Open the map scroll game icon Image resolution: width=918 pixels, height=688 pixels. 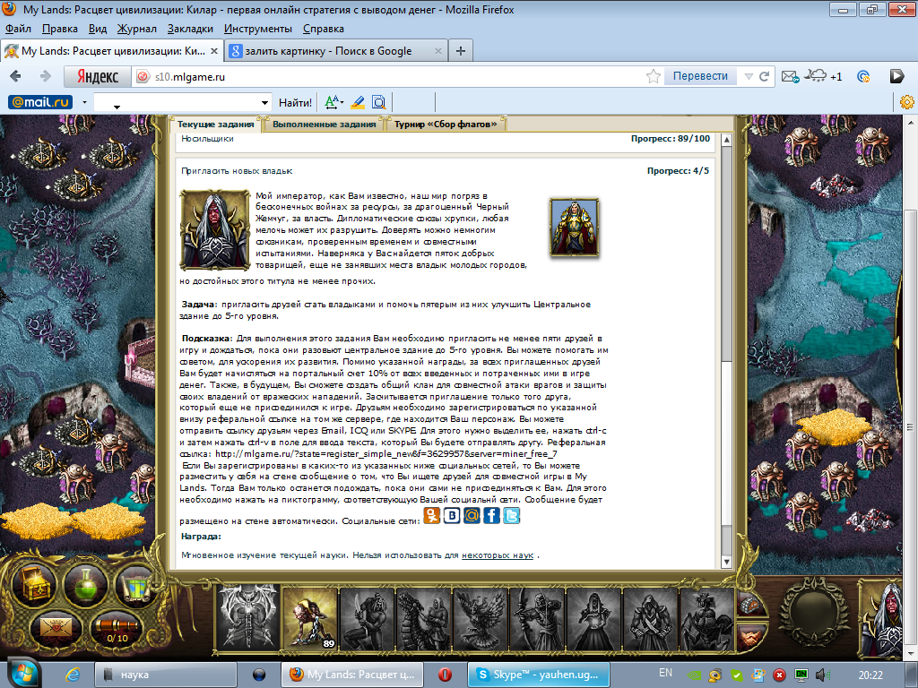[136, 585]
